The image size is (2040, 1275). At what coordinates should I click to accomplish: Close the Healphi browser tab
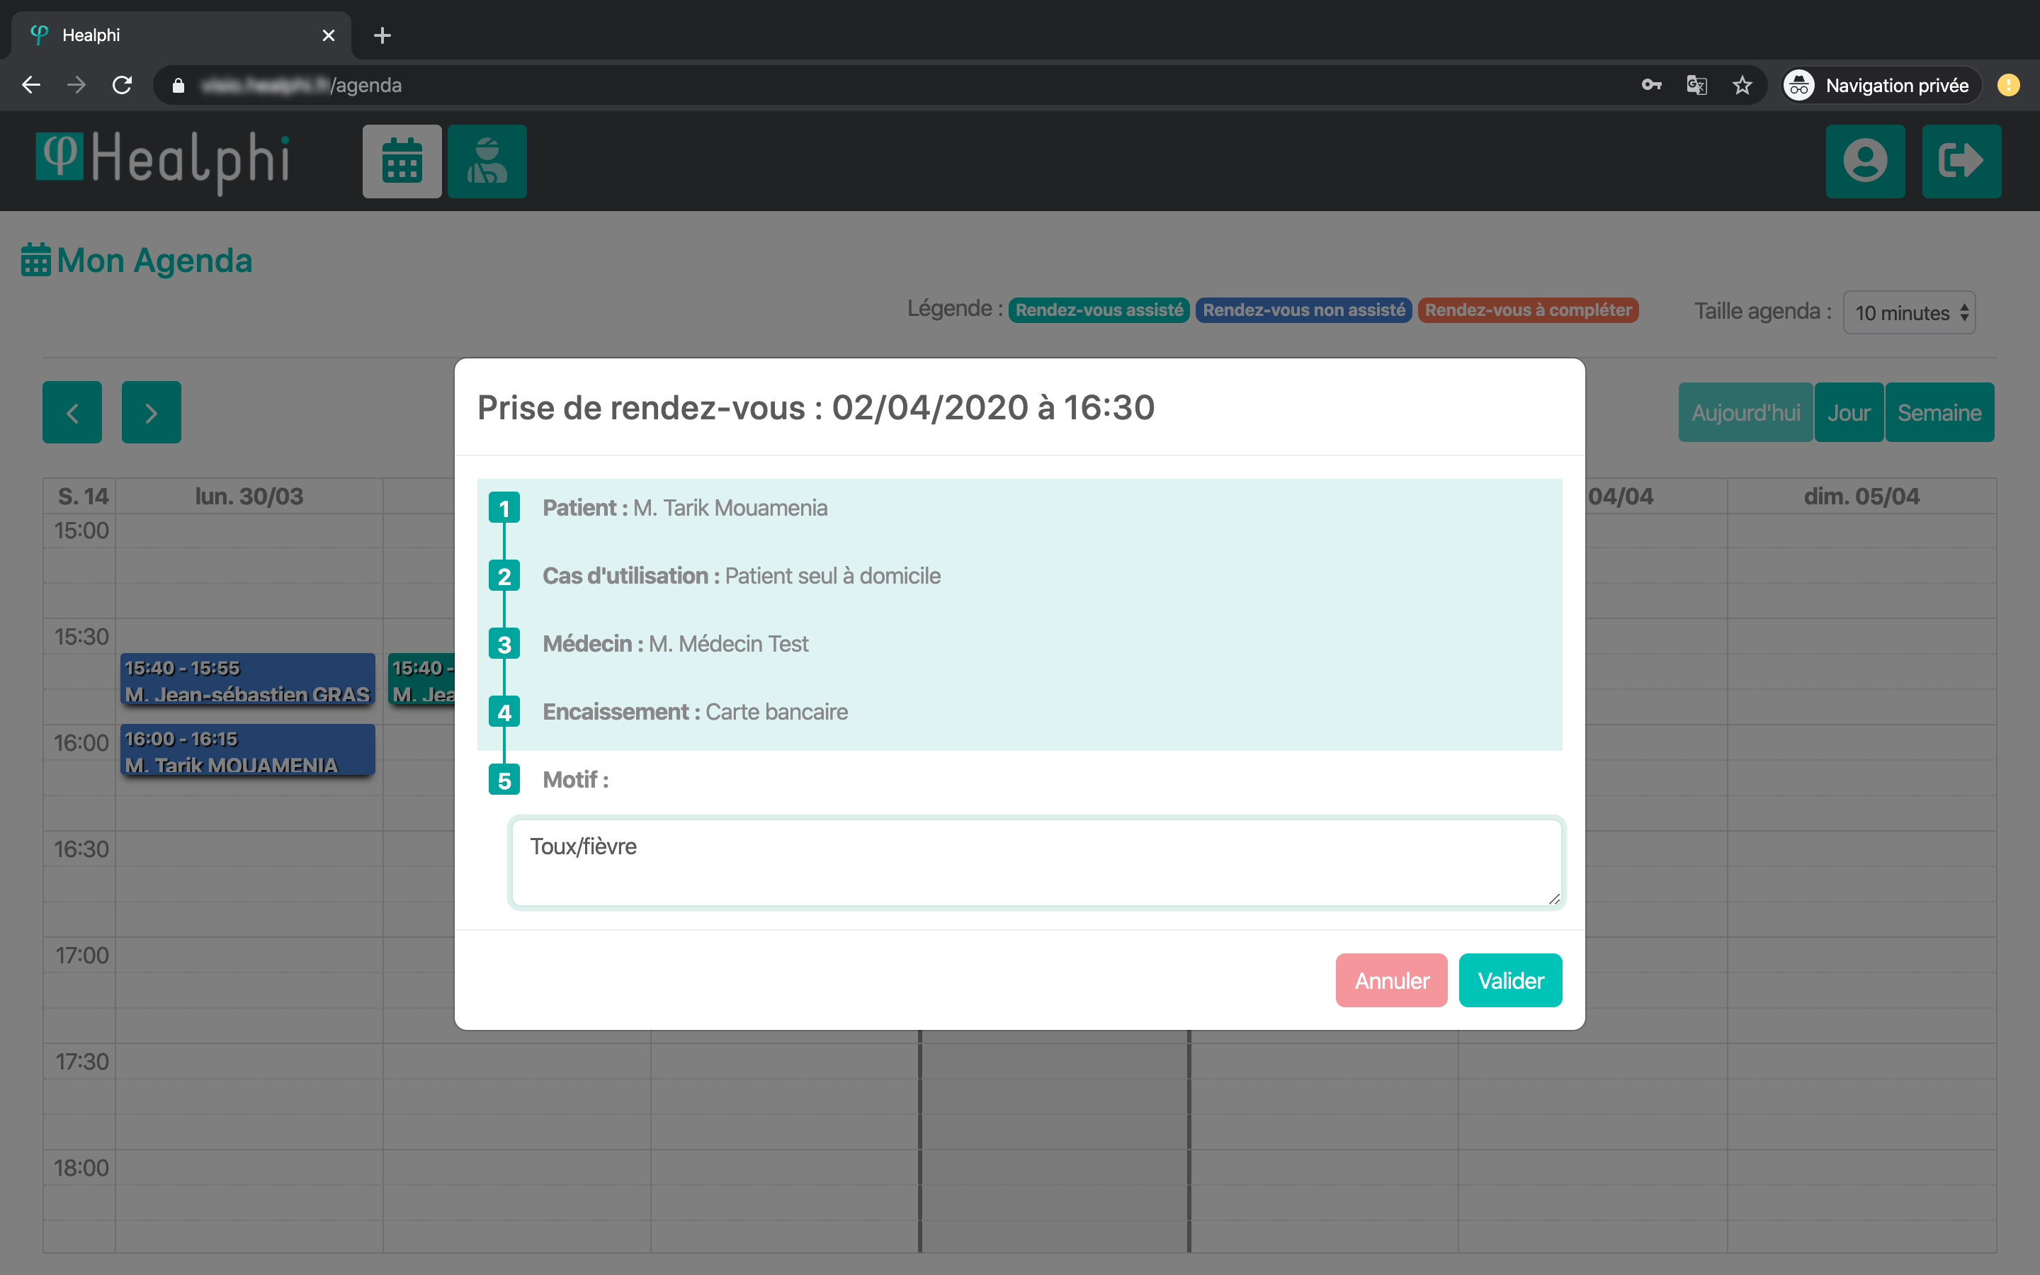(329, 35)
